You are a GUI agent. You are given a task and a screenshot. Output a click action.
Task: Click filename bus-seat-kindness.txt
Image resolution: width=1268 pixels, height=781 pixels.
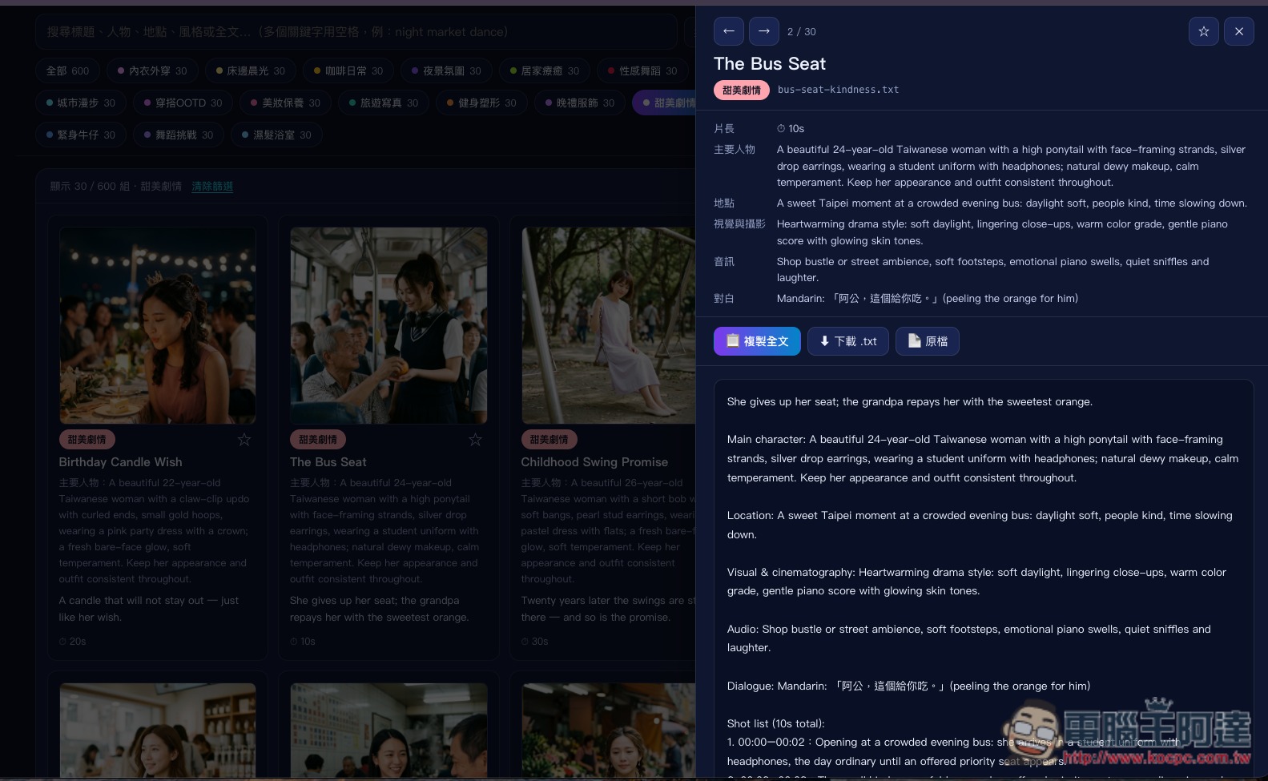tap(838, 90)
